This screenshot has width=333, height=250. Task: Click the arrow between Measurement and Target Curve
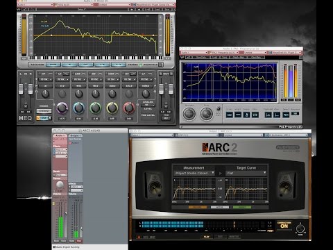pyautogui.click(x=220, y=173)
